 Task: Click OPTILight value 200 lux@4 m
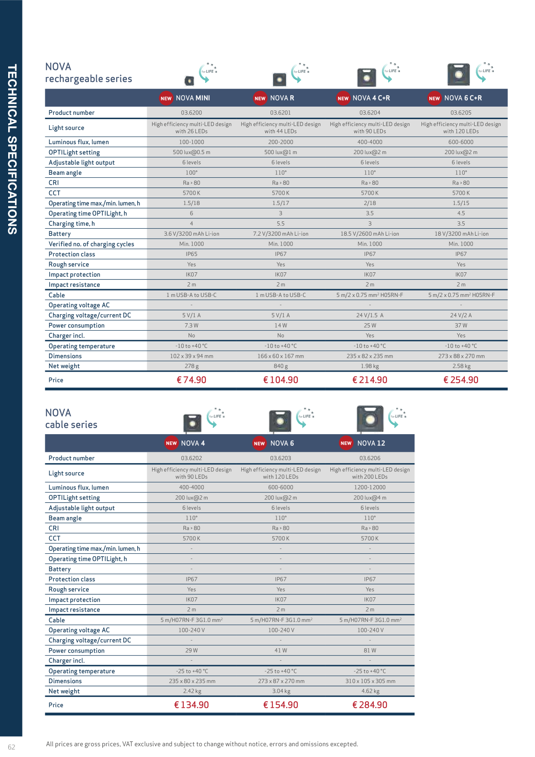coord(370,498)
